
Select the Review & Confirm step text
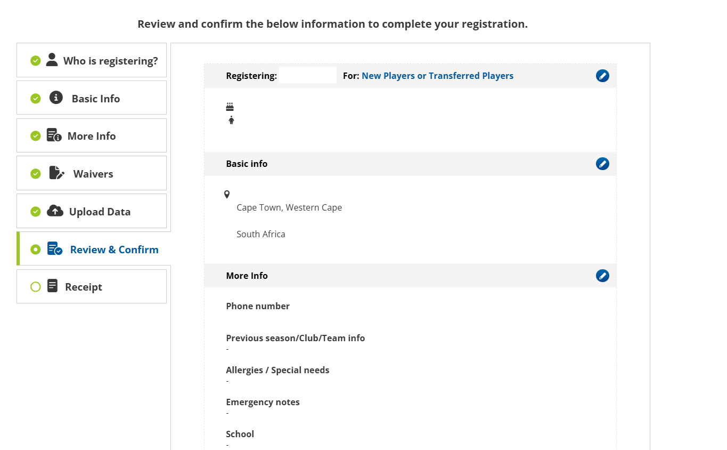pos(114,250)
